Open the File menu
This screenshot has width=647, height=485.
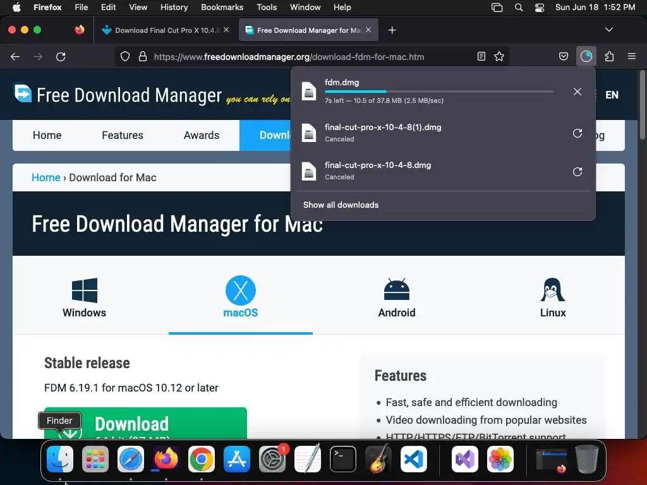click(81, 8)
